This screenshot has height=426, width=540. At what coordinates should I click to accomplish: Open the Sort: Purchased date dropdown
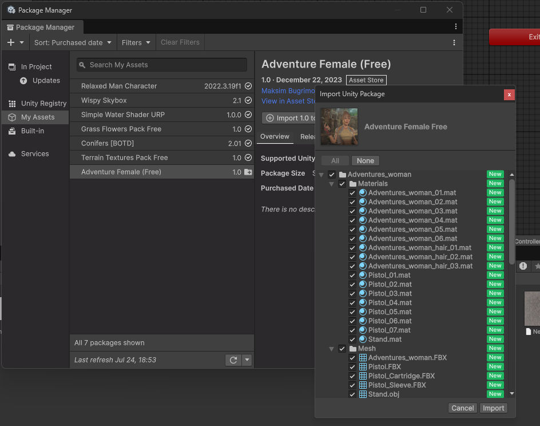(72, 42)
